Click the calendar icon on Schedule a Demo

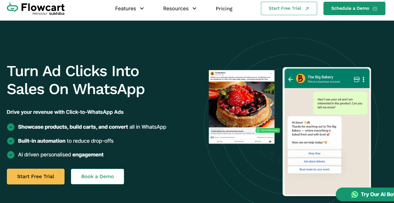(x=375, y=9)
